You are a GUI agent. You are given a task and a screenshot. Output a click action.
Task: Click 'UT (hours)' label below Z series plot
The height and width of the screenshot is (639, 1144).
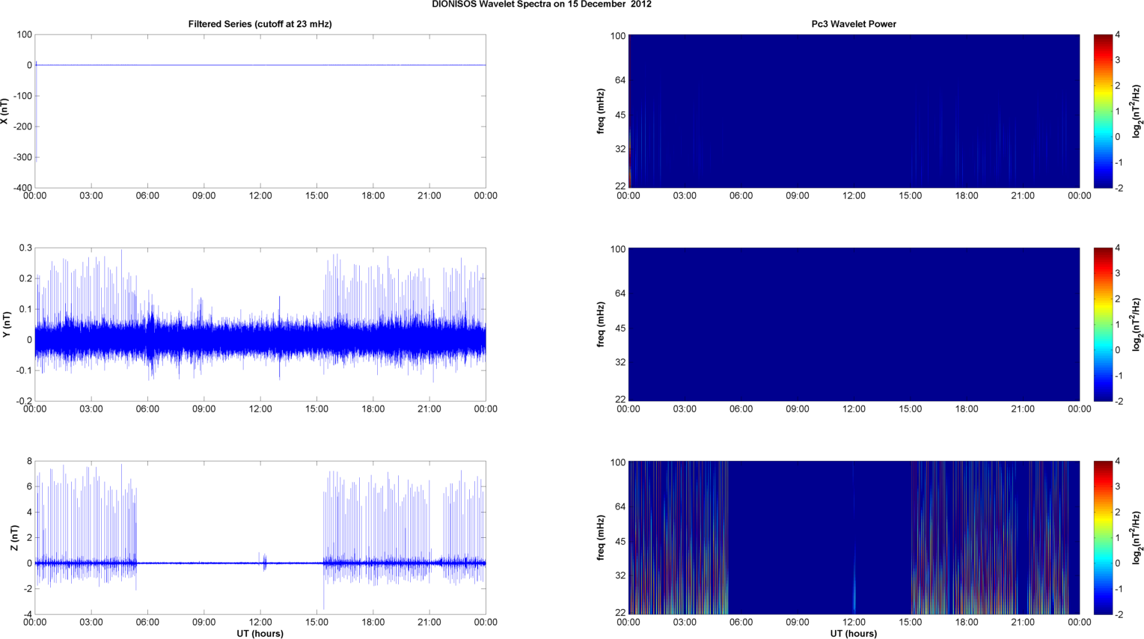(260, 634)
